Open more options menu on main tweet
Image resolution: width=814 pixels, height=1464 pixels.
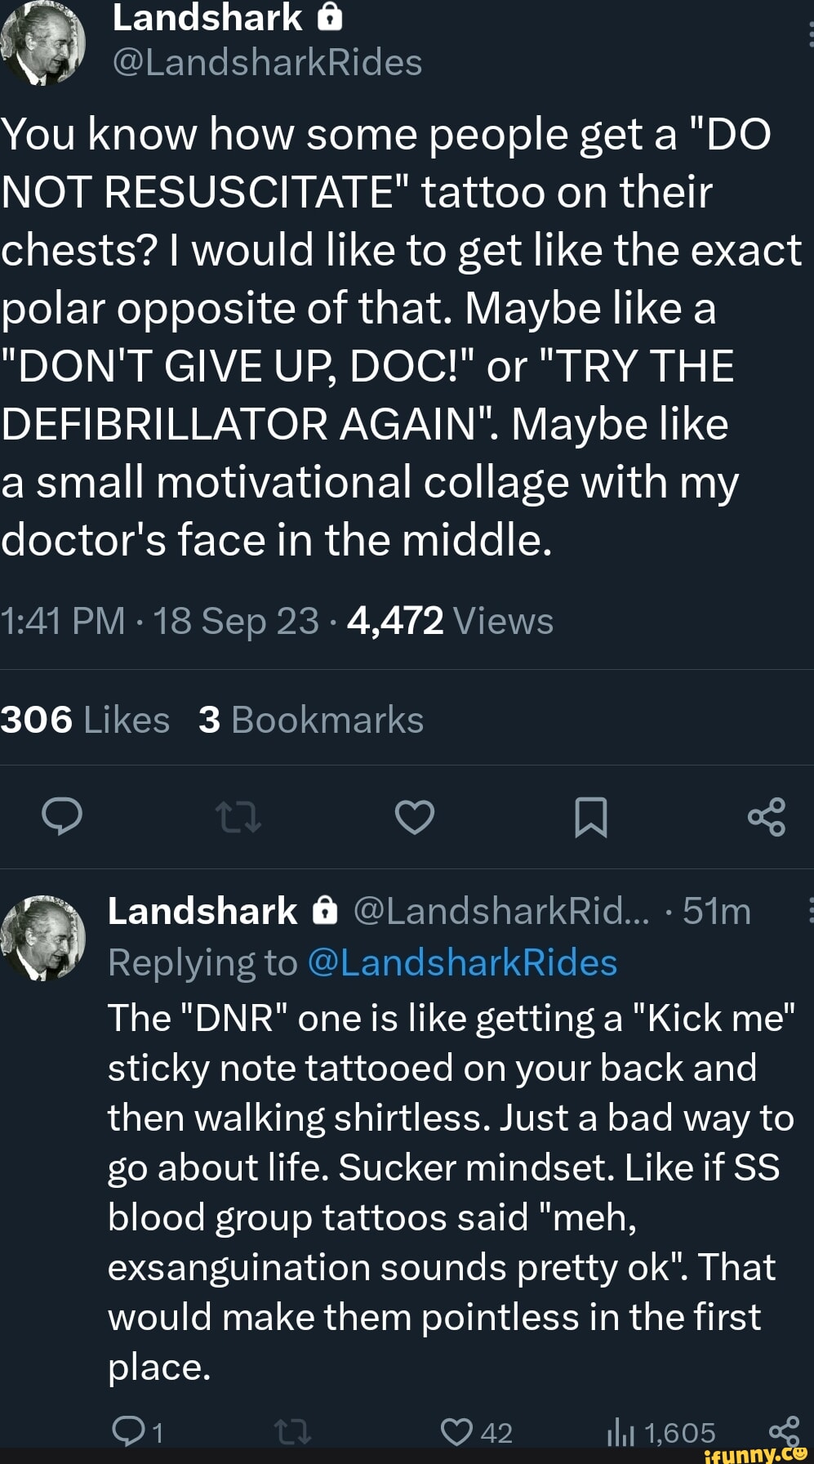point(809,34)
